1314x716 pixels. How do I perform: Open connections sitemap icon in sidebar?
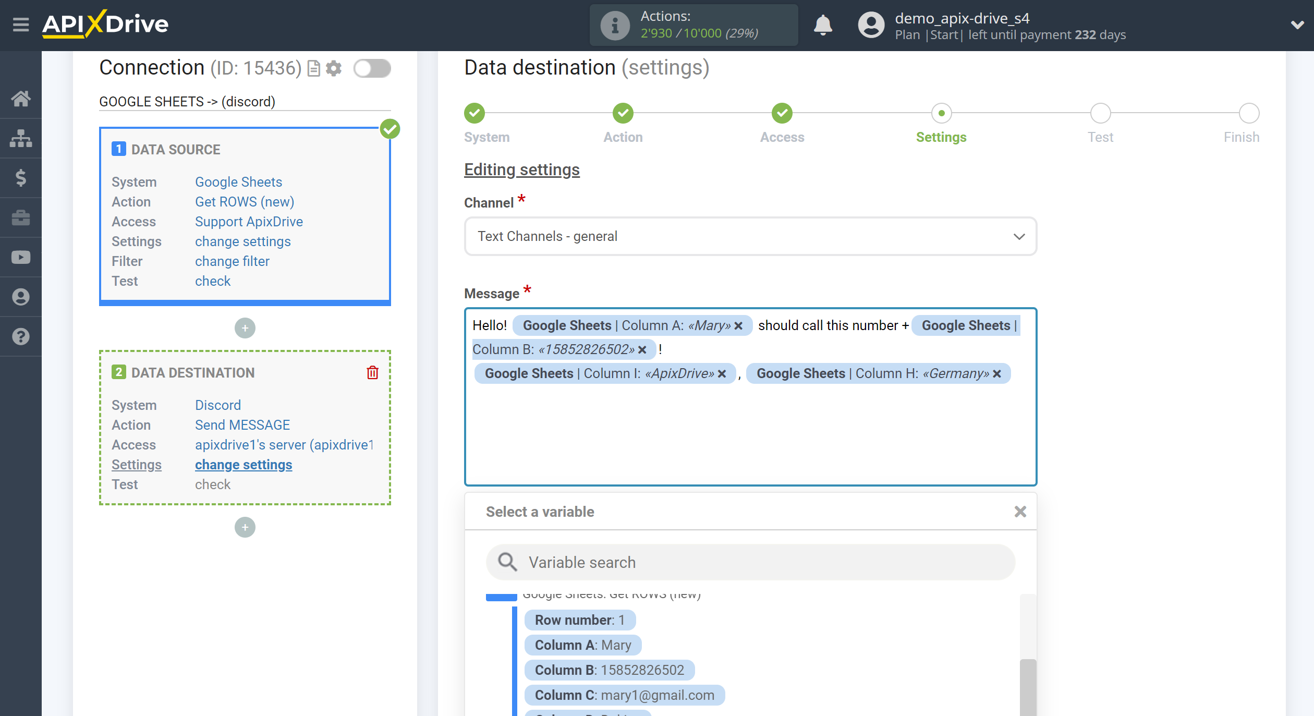(21, 138)
